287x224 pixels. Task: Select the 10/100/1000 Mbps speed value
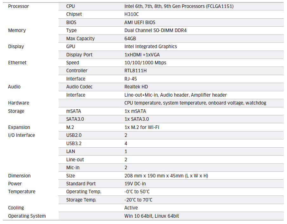click(145, 63)
